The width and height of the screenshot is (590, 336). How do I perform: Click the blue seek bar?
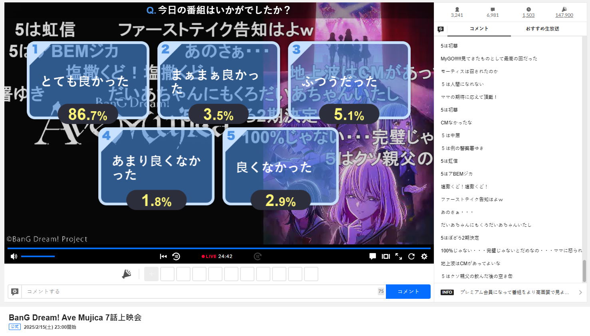pyautogui.click(x=219, y=248)
